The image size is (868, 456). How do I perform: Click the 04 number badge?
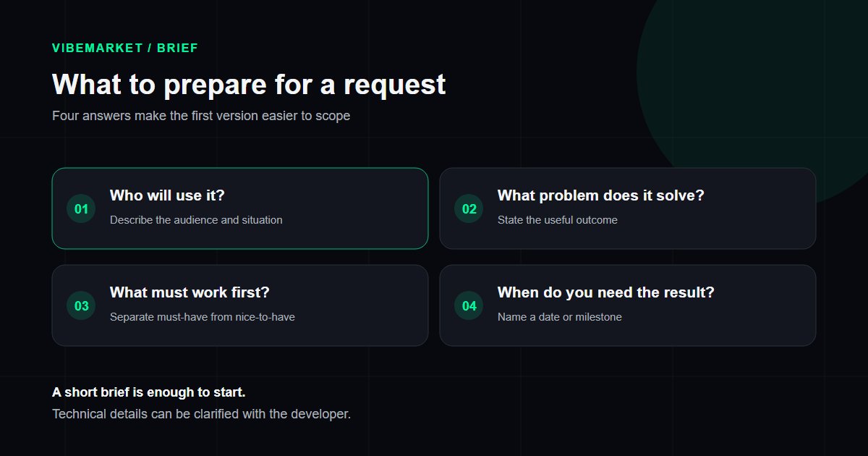pos(469,306)
